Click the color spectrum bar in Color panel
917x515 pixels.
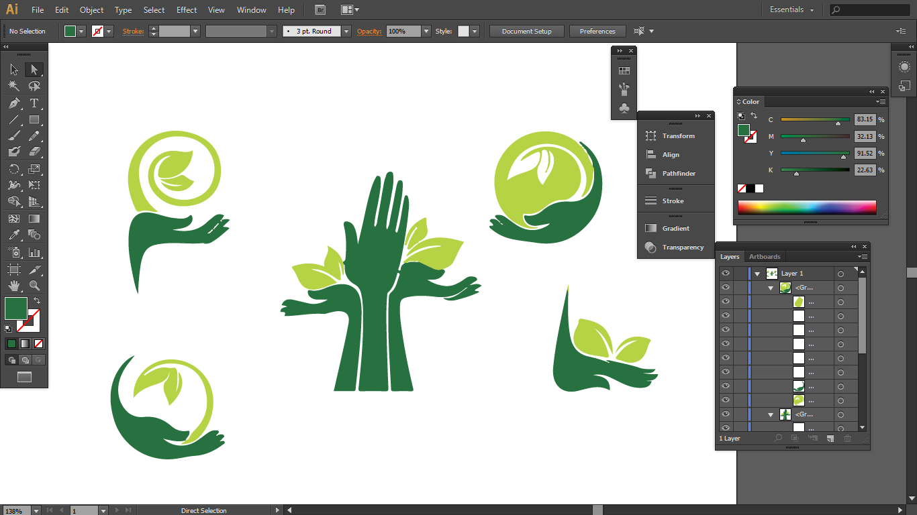coord(807,207)
